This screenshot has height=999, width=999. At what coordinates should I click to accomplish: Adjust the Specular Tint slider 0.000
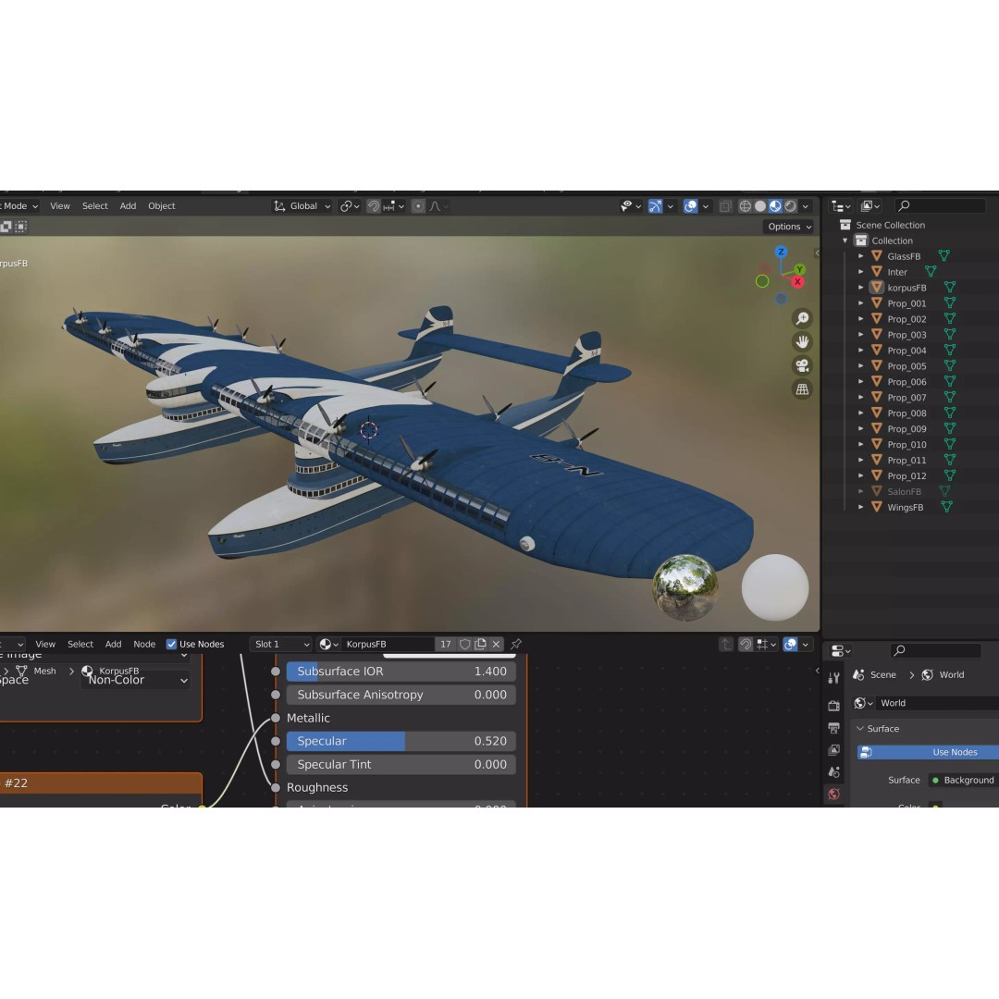pyautogui.click(x=401, y=765)
